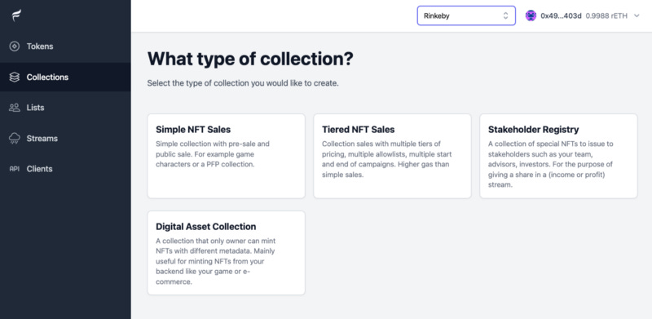Click the network selector up-down arrows
This screenshot has width=652, height=319.
pyautogui.click(x=505, y=16)
